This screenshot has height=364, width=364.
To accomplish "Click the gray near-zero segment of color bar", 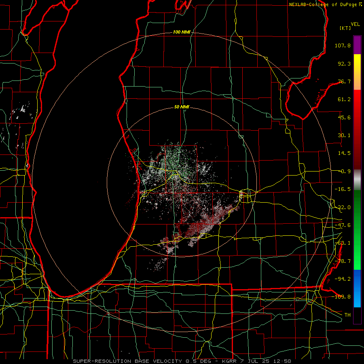I will 357,180.
